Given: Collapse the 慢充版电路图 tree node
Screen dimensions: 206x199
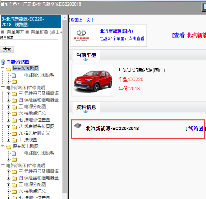Looking at the screenshot, I should click(x=3, y=147).
